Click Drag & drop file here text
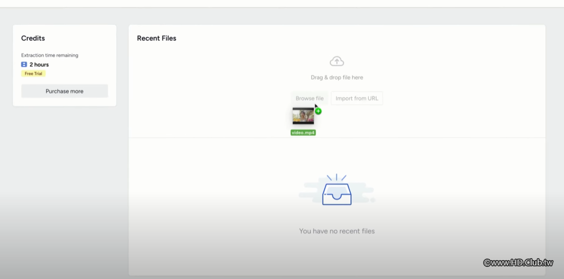This screenshot has height=279, width=564. pyautogui.click(x=337, y=78)
